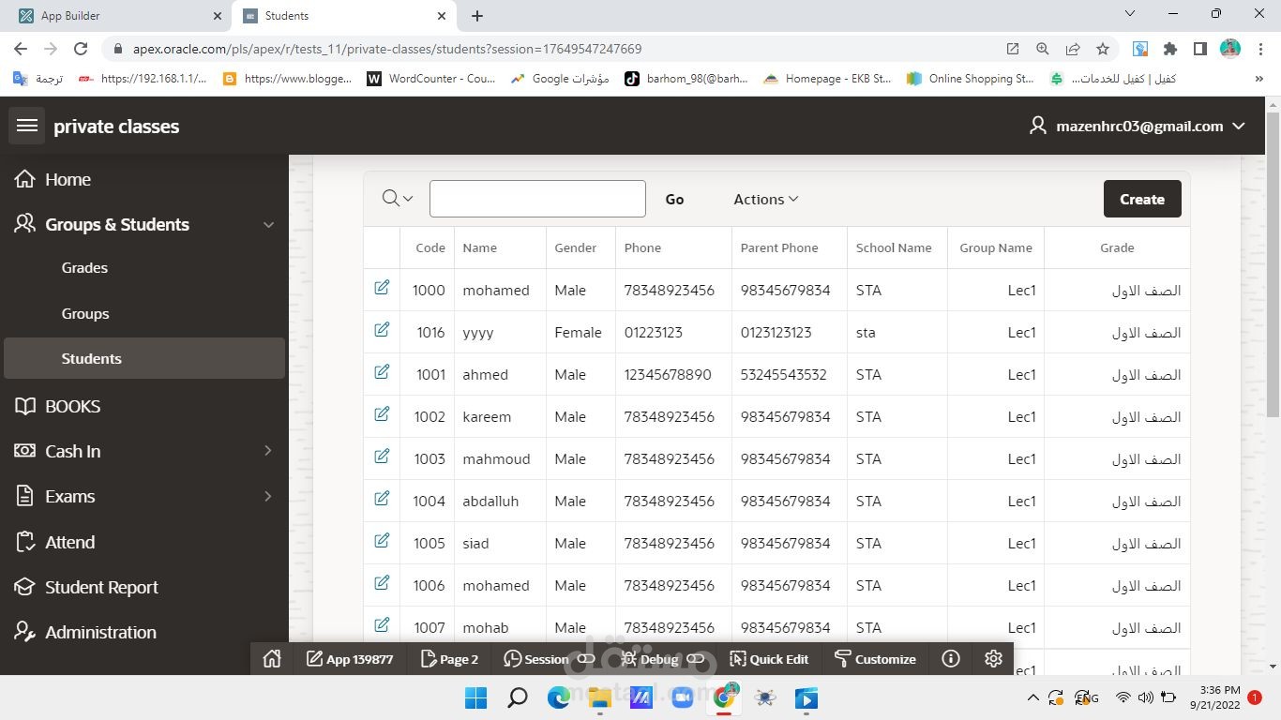Open Windows Start menu
This screenshot has height=720, width=1281.
[476, 697]
